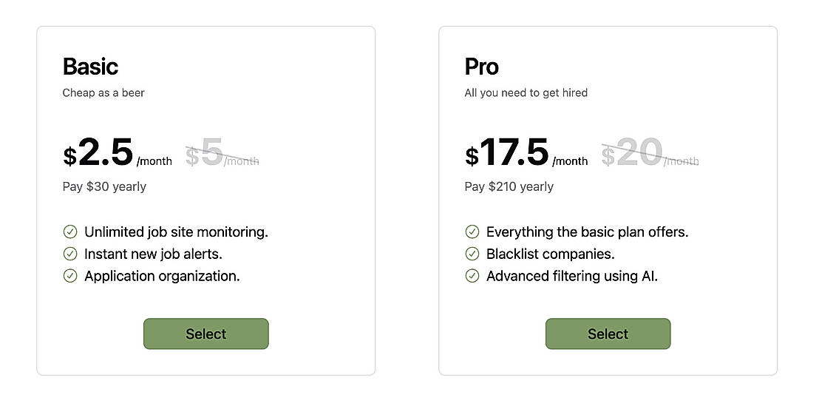Click checkmark icon beside Blacklist companies
Image resolution: width=819 pixels, height=395 pixels.
click(x=472, y=254)
